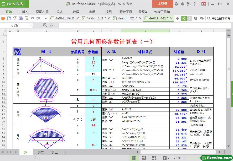233x161 pixels.
Task: Click the fx insert function icon
Action: click(x=51, y=25)
